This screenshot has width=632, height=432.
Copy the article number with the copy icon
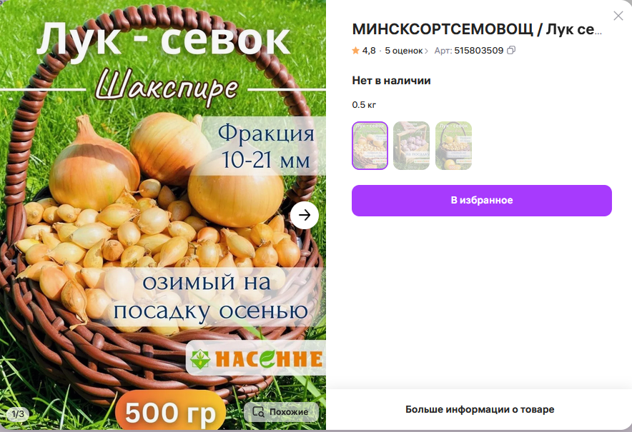pyautogui.click(x=511, y=50)
